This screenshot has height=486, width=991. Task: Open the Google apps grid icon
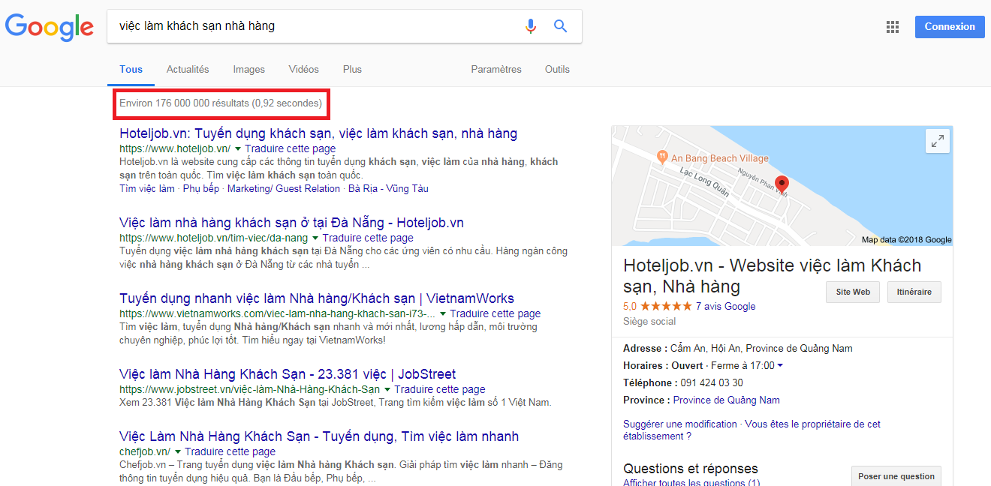point(893,27)
